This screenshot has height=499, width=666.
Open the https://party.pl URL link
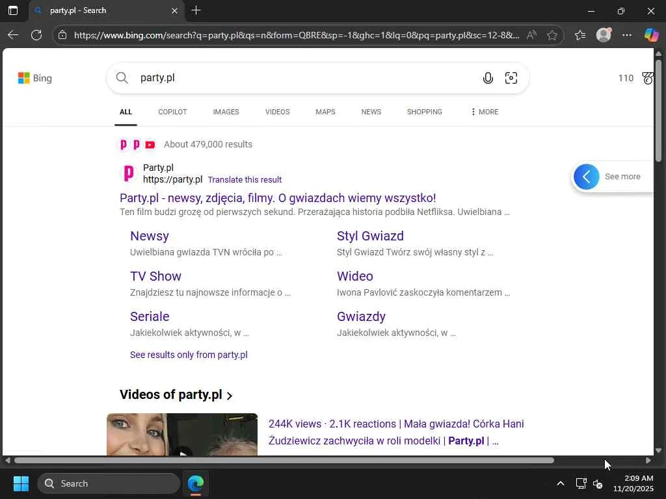[172, 179]
